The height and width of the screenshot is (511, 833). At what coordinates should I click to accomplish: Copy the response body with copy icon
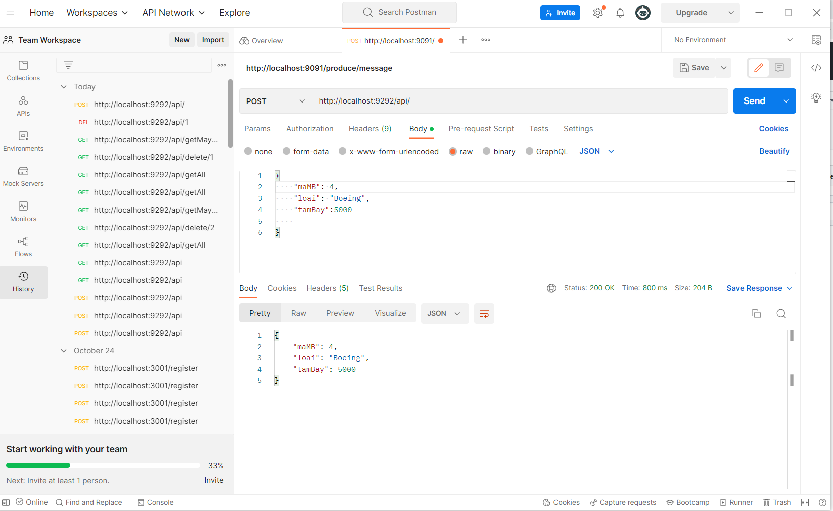click(x=756, y=314)
